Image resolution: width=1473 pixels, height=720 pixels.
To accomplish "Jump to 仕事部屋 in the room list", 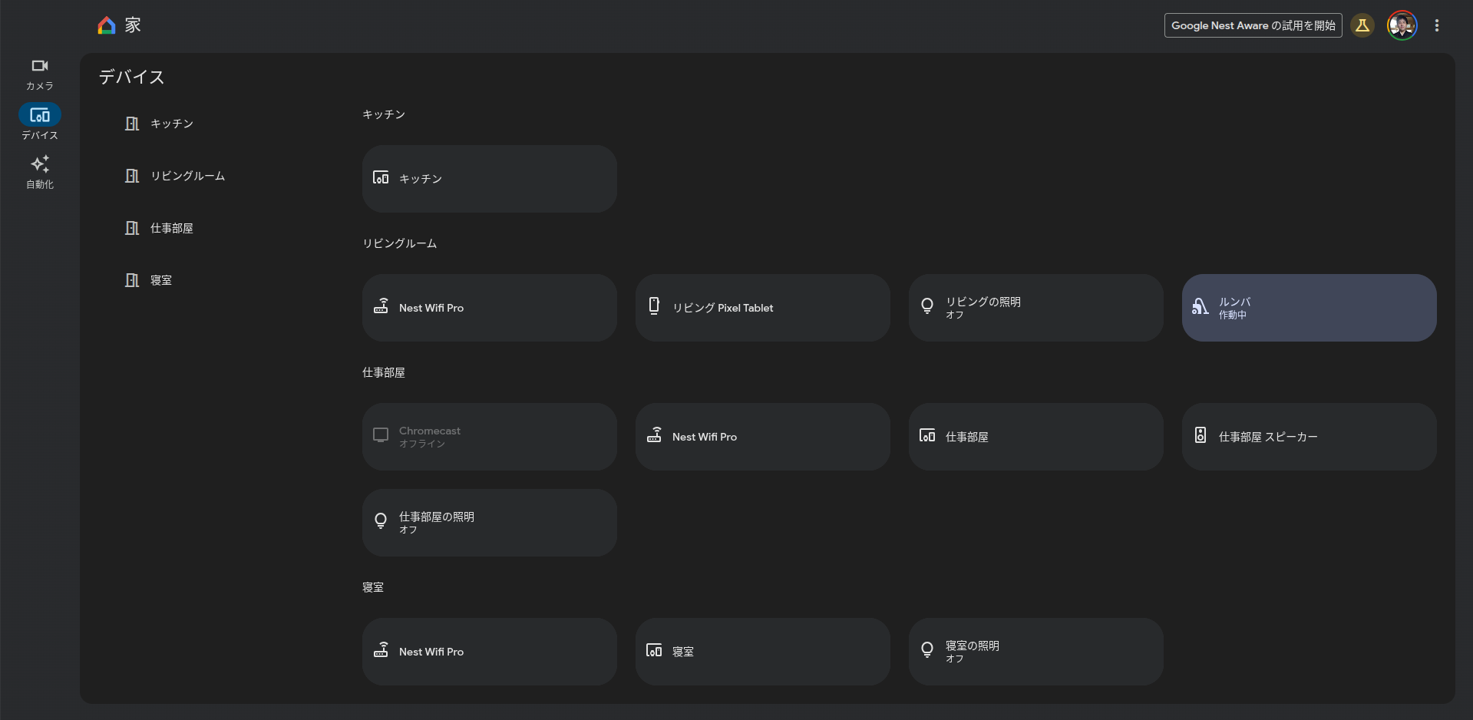I will (172, 228).
